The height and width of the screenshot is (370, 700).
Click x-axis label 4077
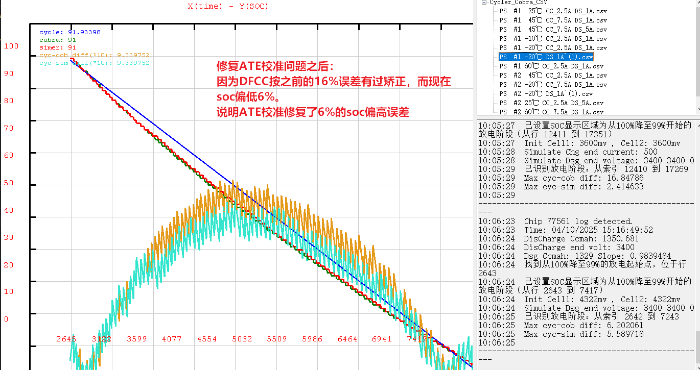point(172,339)
